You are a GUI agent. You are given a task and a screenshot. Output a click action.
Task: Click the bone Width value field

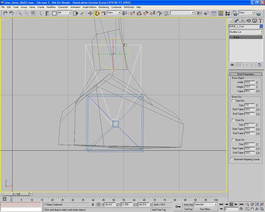pos(250,82)
